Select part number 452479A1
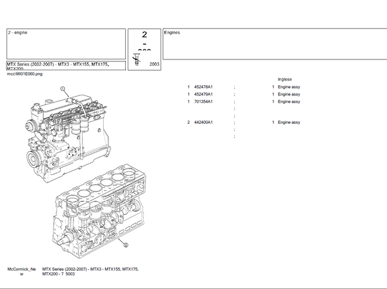 coord(203,94)
